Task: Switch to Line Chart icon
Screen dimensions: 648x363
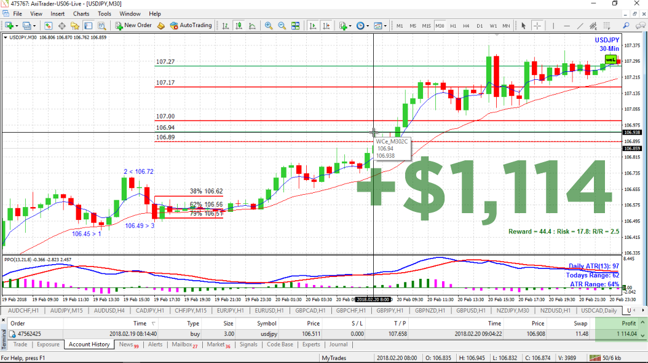Action: click(252, 26)
